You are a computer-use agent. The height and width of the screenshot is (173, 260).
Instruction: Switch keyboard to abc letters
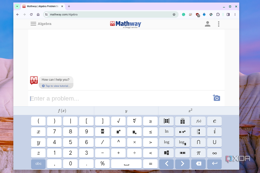pyautogui.click(x=38, y=164)
